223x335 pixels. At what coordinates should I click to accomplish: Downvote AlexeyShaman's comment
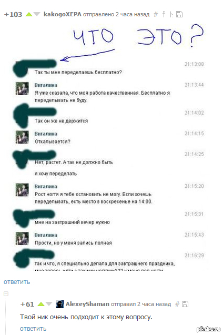click(x=49, y=304)
